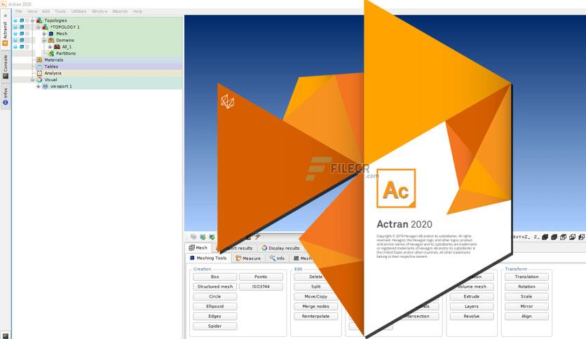This screenshot has height=339, width=586.
Task: Toggle visibility circle for the Domains row
Action: click(15, 40)
